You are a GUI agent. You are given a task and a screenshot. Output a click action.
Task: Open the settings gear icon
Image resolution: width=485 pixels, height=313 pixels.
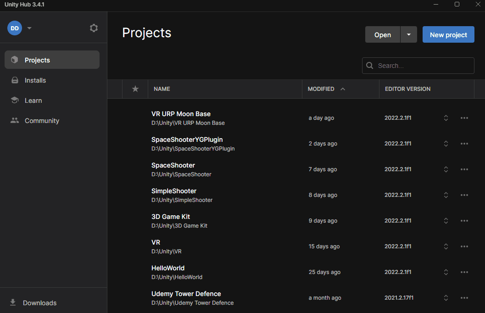coord(94,28)
